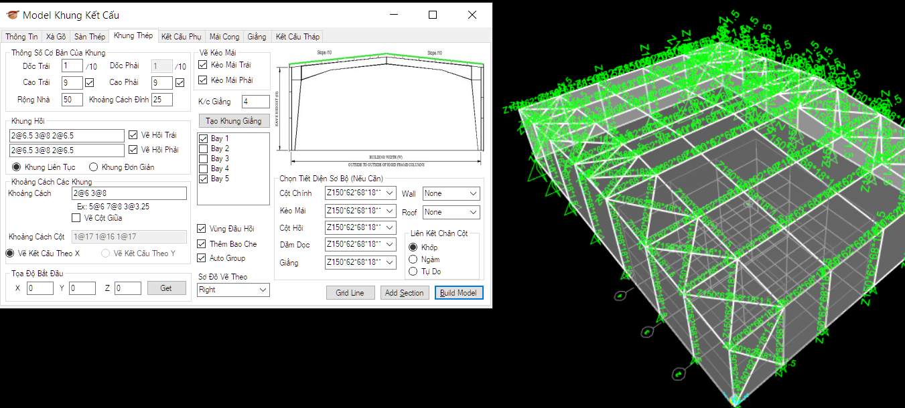The height and width of the screenshot is (408, 905).
Task: Toggle the Auto Group checkbox
Action: point(202,258)
